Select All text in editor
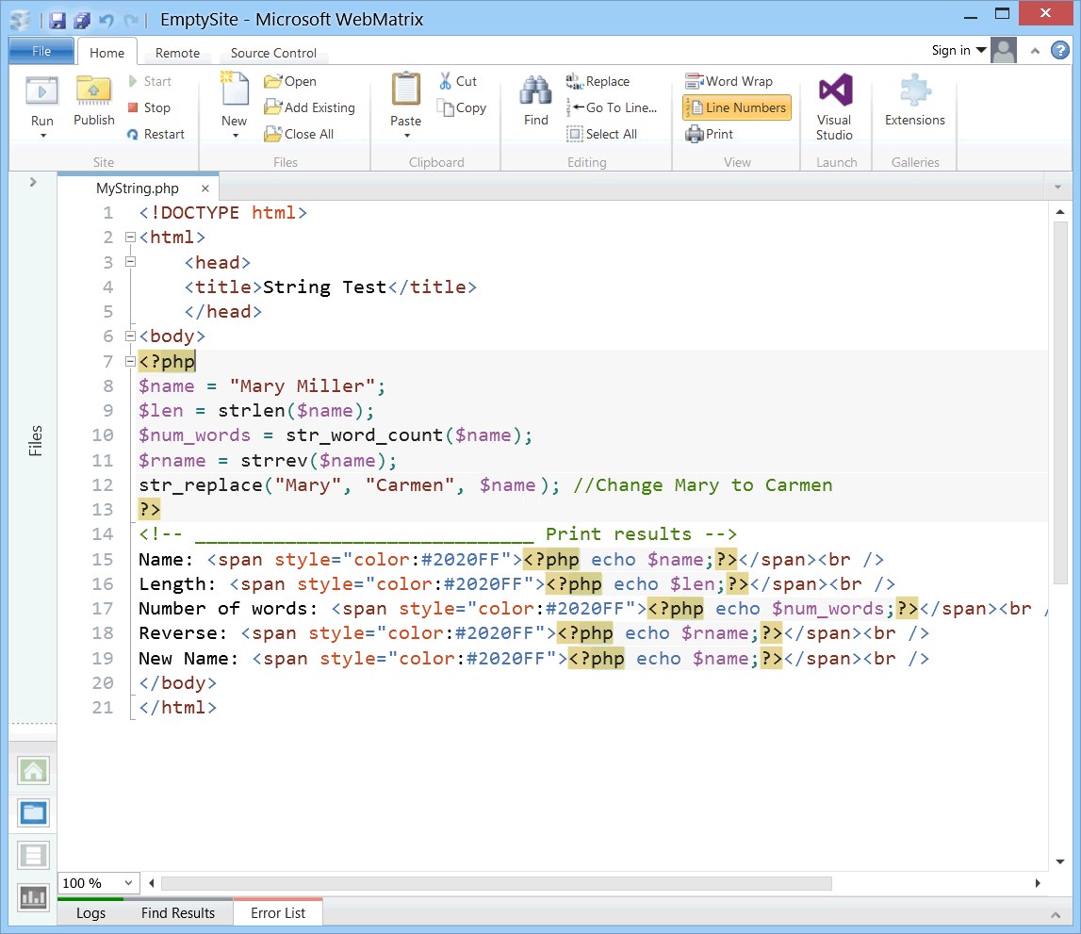Image resolution: width=1081 pixels, height=934 pixels. (x=602, y=134)
